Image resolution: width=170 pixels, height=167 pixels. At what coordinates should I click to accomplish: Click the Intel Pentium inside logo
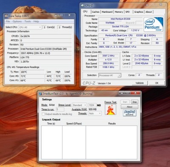click(x=153, y=24)
